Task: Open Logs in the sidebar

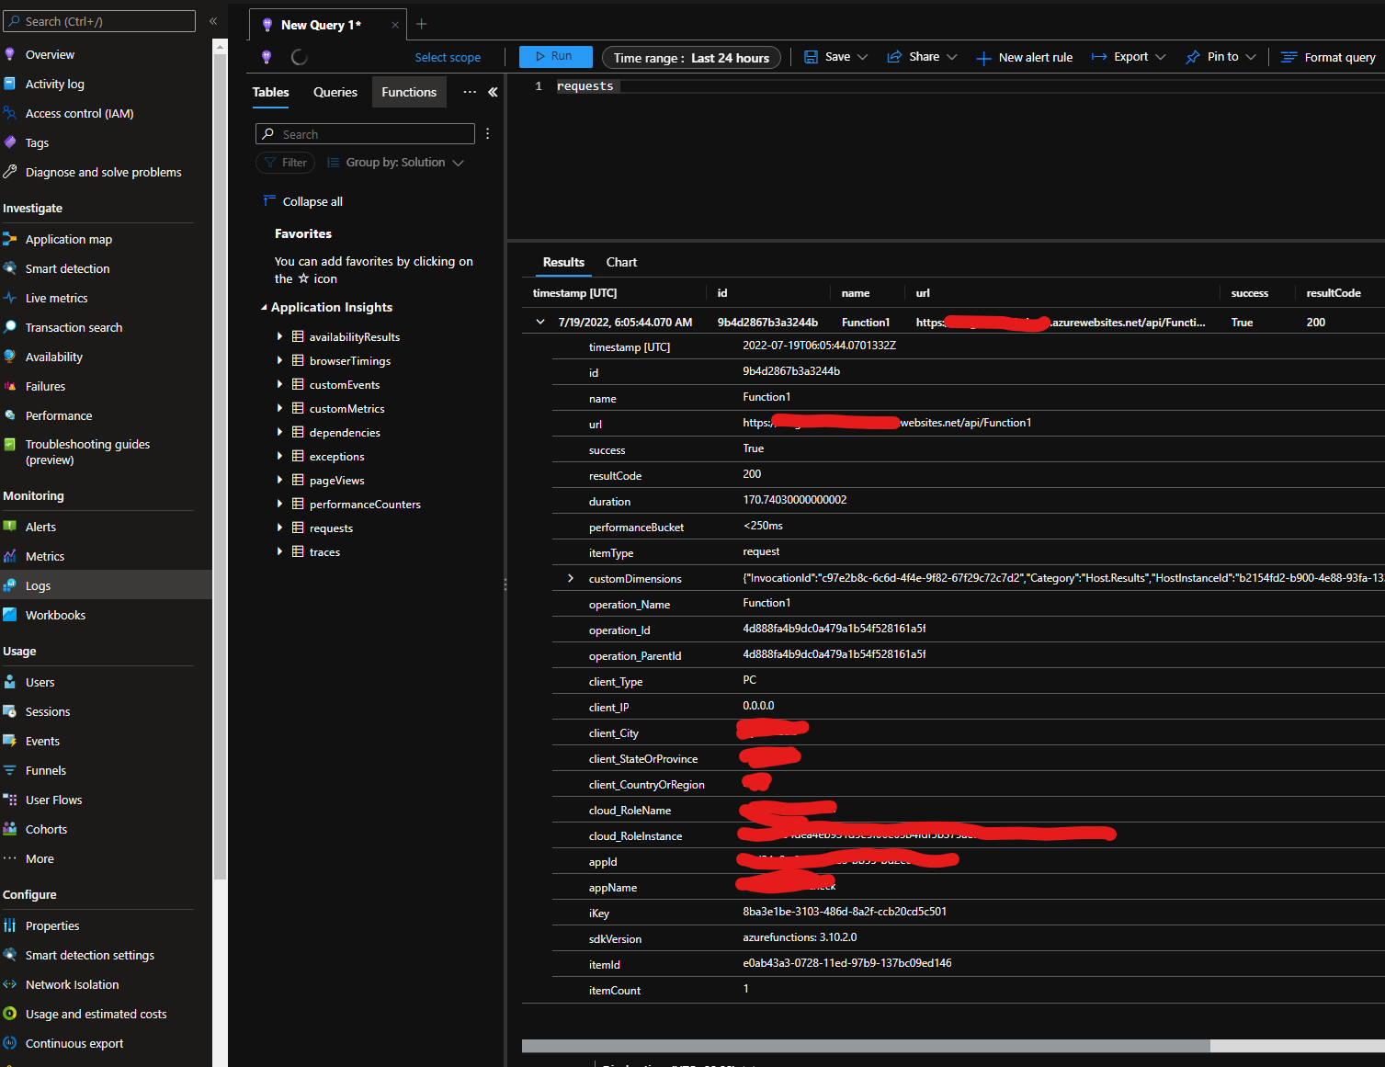Action: (38, 586)
